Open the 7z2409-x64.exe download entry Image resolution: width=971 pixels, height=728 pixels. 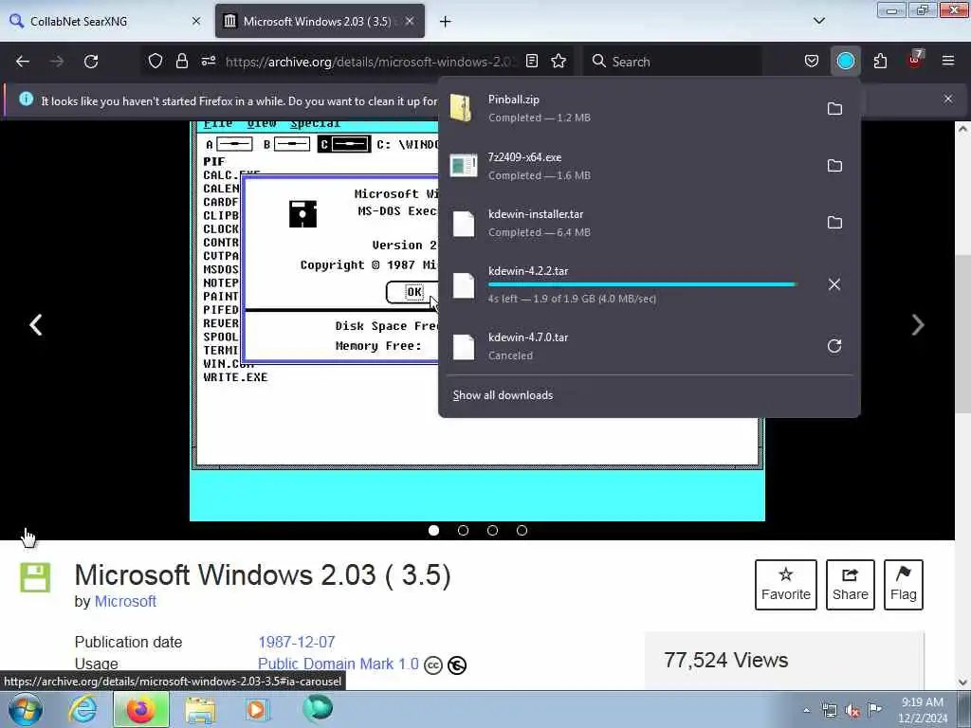[x=629, y=165]
